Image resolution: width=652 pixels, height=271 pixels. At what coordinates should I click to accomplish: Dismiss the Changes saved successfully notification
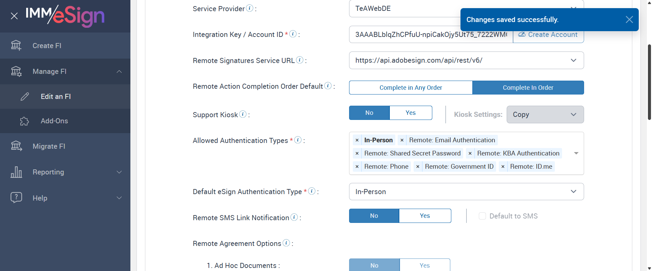click(629, 20)
